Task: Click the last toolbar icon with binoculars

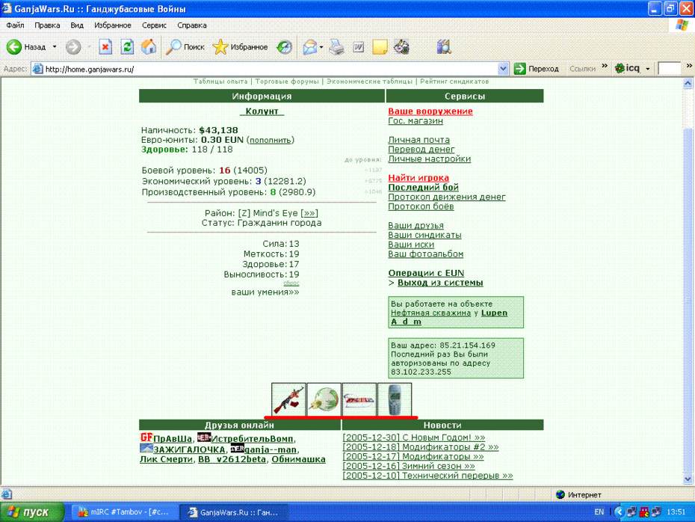Action: [444, 46]
